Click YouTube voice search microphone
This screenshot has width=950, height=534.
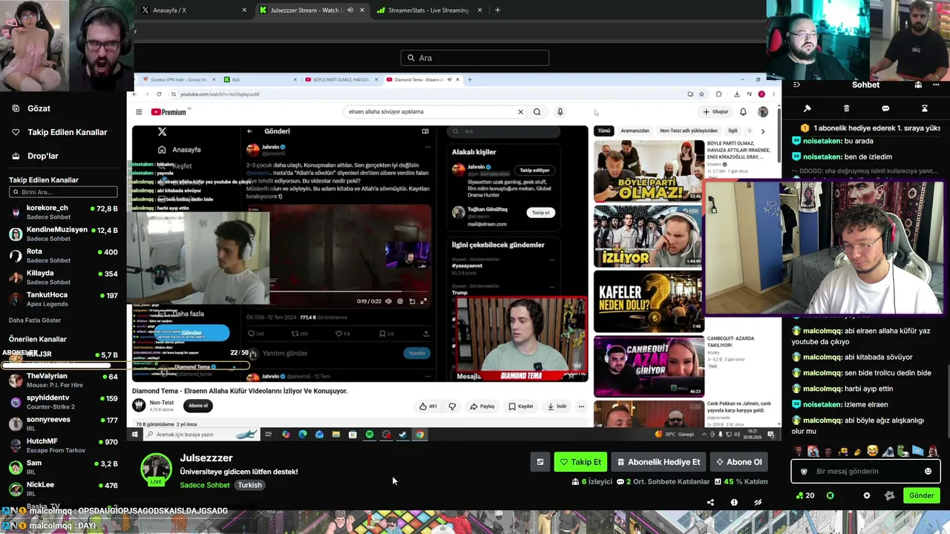coord(560,112)
